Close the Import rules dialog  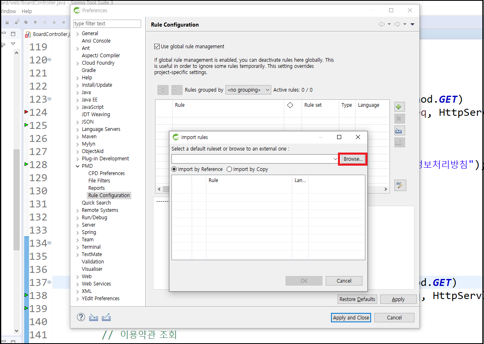pyautogui.click(x=358, y=137)
